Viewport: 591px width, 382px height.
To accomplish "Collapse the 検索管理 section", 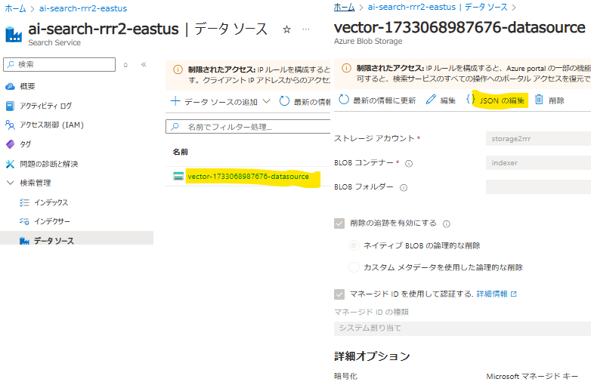I will 10,183.
